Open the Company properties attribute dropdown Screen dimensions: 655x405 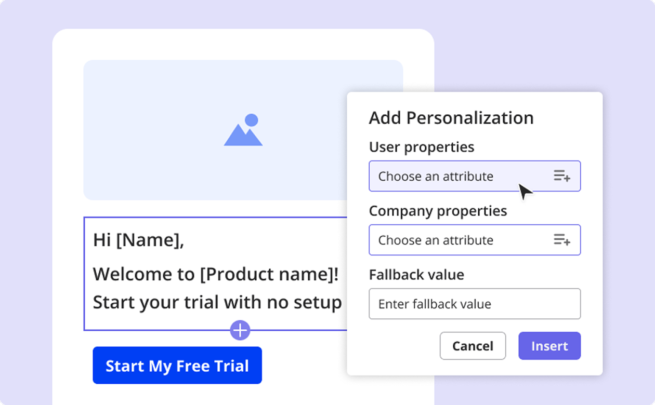pos(457,240)
